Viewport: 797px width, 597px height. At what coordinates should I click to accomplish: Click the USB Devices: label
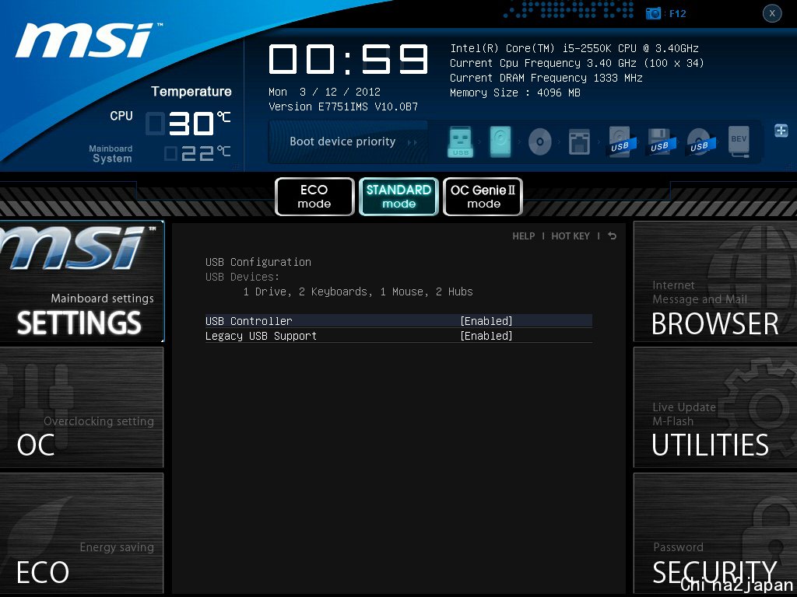click(x=243, y=277)
